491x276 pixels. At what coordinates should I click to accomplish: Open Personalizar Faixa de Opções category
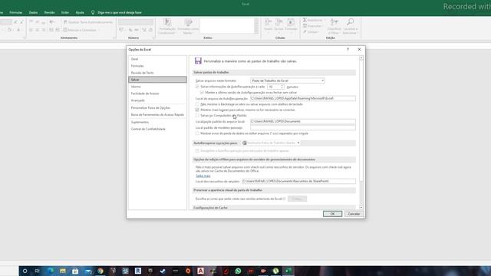150,107
